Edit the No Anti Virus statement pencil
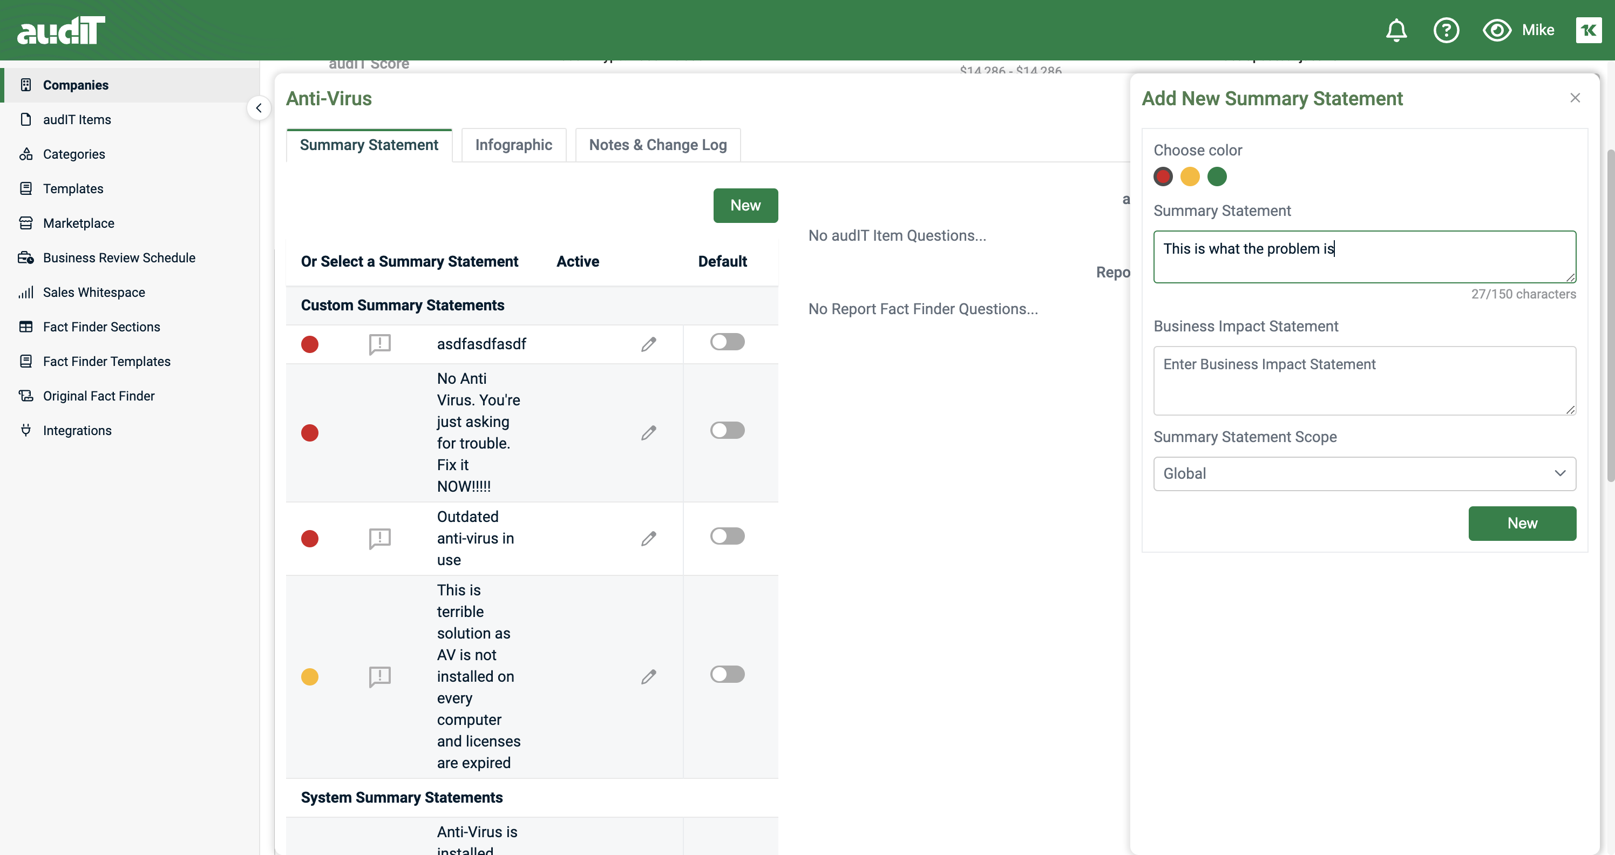Screen dimensions: 1615x855 pos(648,432)
